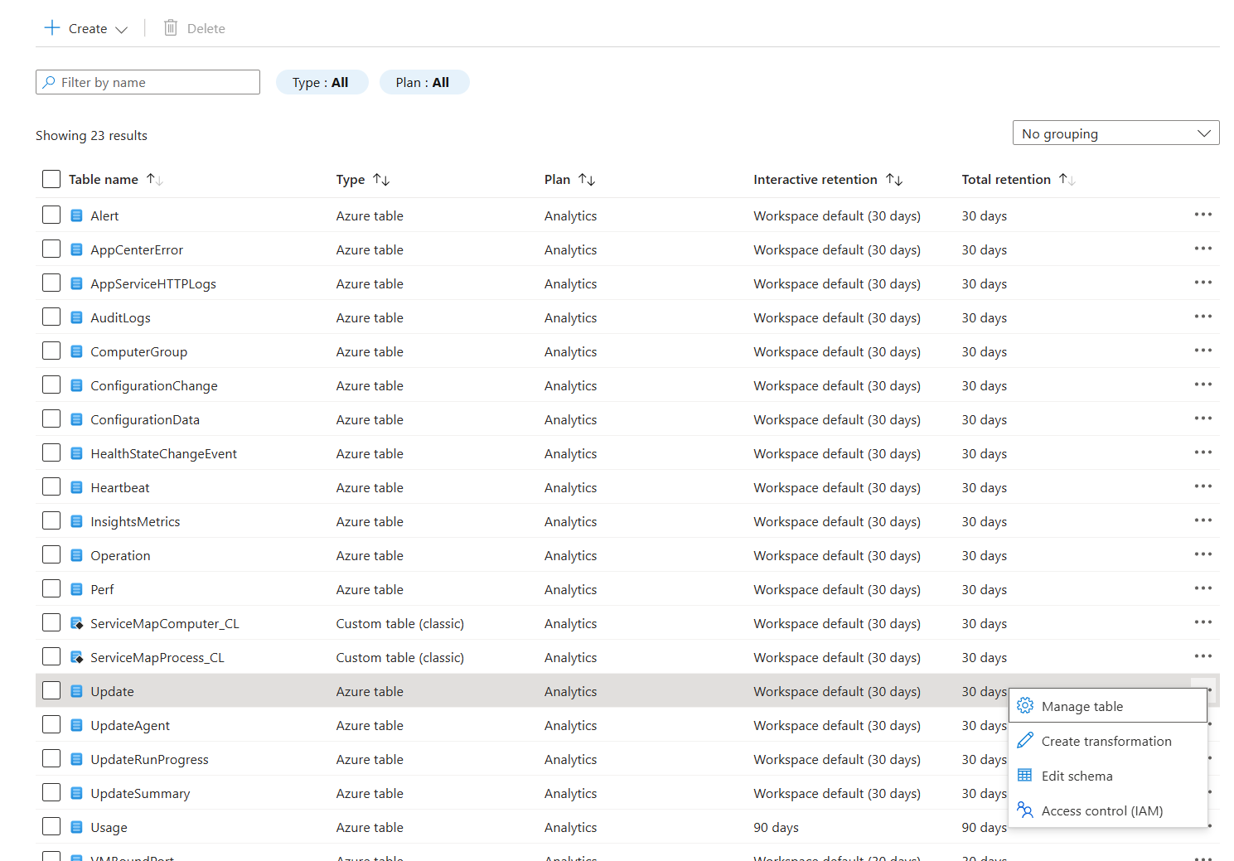Select Manage table from context menu

tap(1108, 706)
